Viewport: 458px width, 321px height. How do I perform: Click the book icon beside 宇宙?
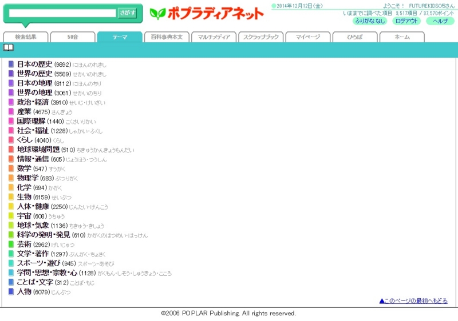(11, 216)
